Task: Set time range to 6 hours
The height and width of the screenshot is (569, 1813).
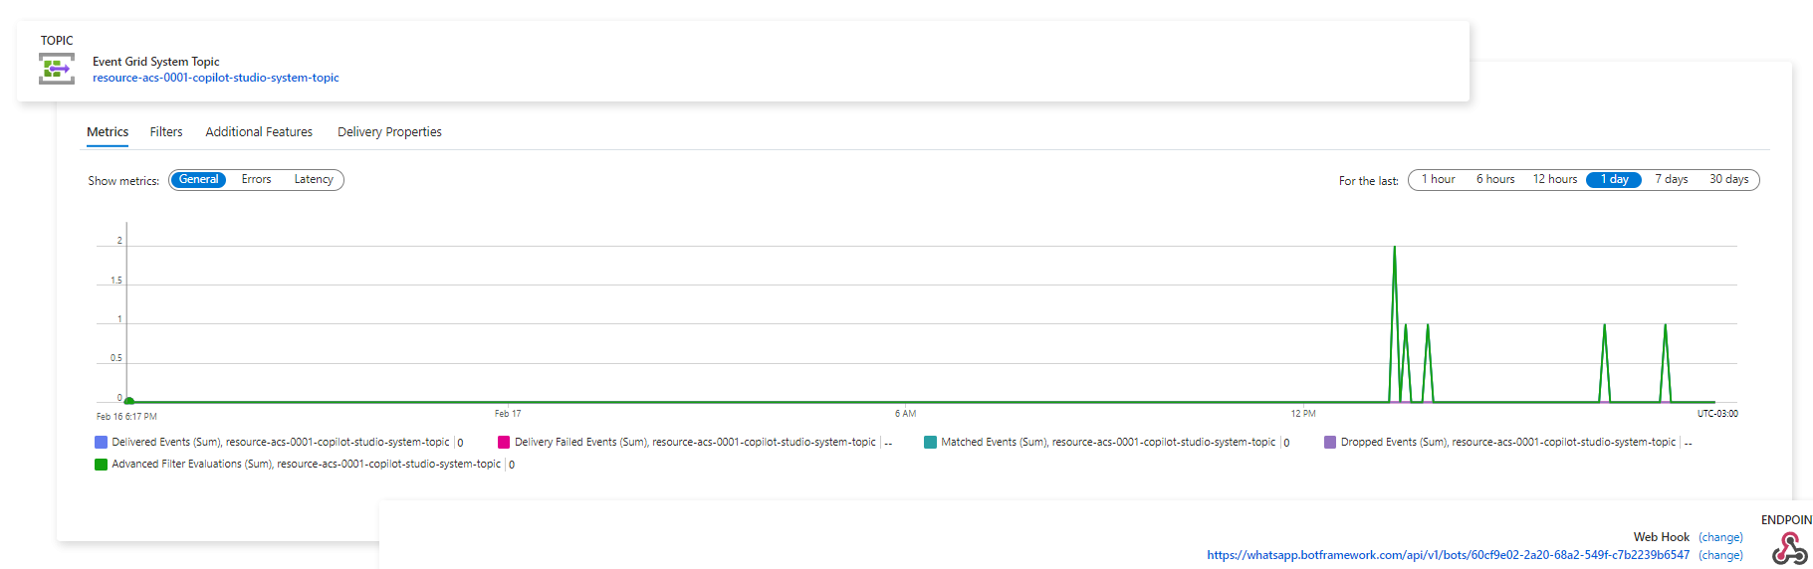Action: (1495, 180)
